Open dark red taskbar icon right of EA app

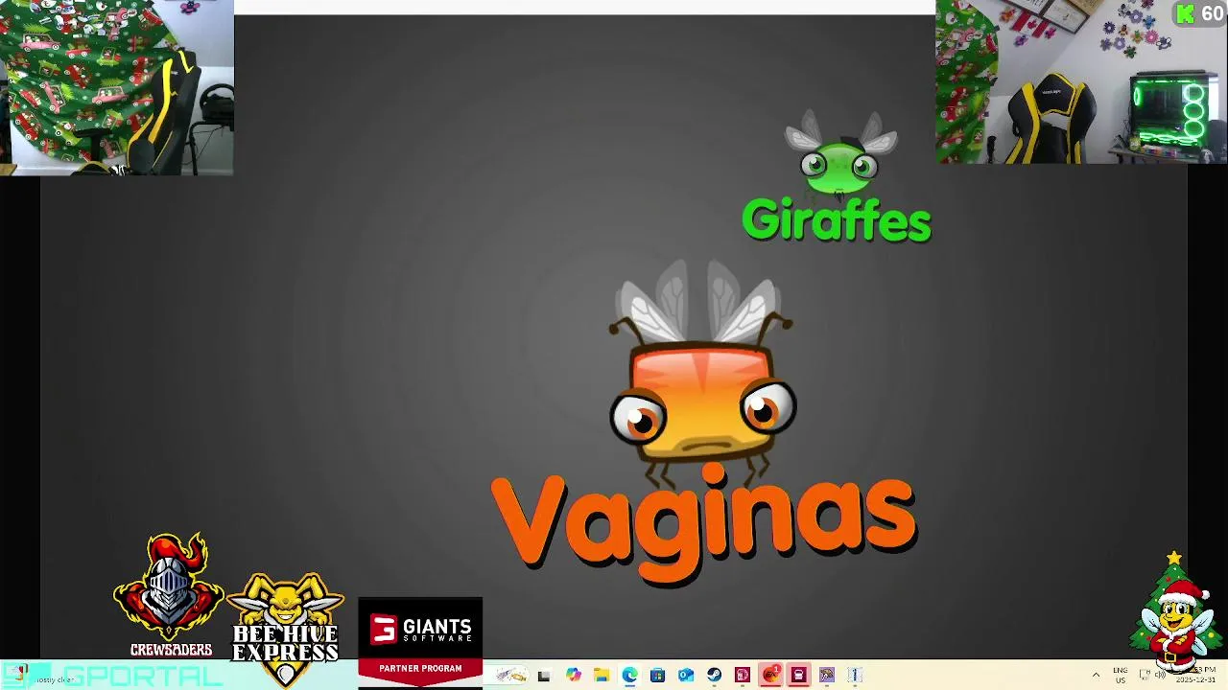[x=798, y=675]
